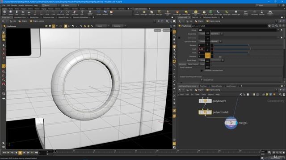Click the Switcher shelf tool
The width and height of the screenshot is (286, 160).
pyautogui.click(x=262, y=13)
